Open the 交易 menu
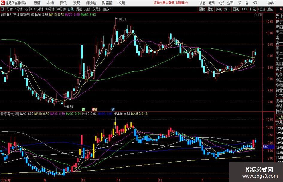The image size is (283, 182). (x=122, y=3)
